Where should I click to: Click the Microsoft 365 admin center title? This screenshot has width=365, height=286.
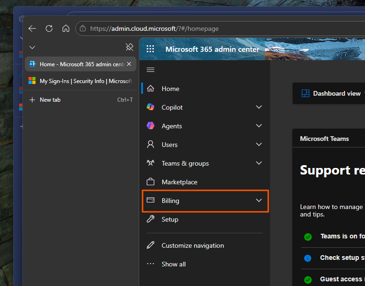212,49
